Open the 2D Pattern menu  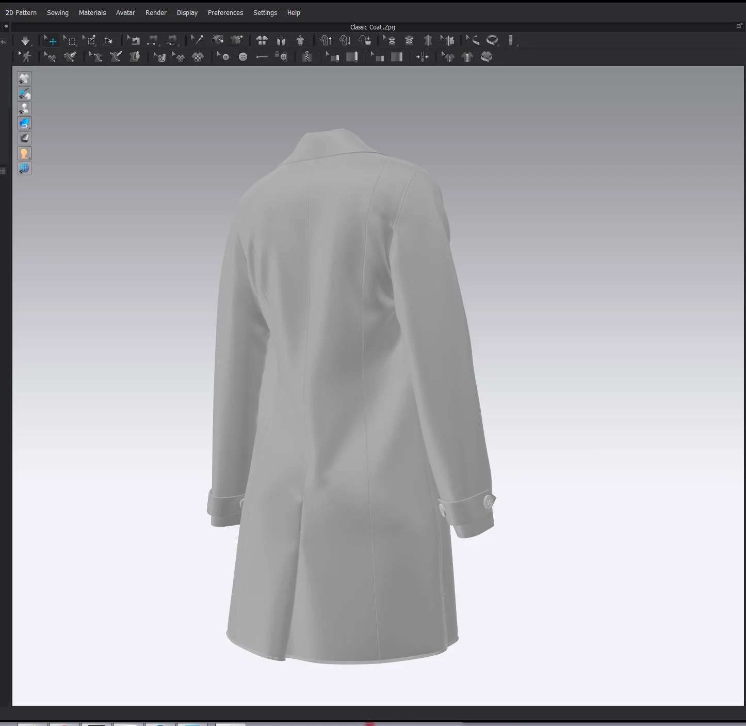21,12
